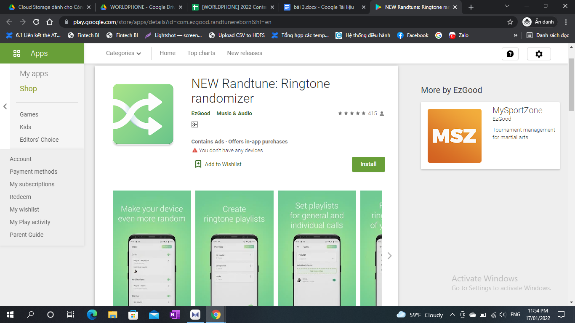Click the Zalo bookmark
The height and width of the screenshot is (323, 575).
459,35
